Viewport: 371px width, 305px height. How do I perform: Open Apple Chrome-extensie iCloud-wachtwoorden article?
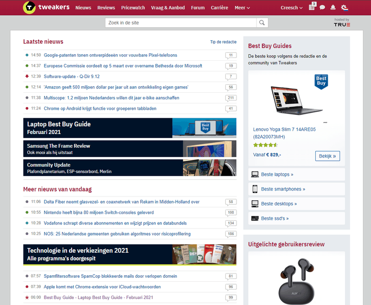(x=102, y=286)
